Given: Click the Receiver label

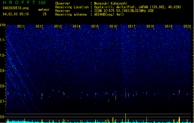Looking at the screenshot, I should (63, 11).
